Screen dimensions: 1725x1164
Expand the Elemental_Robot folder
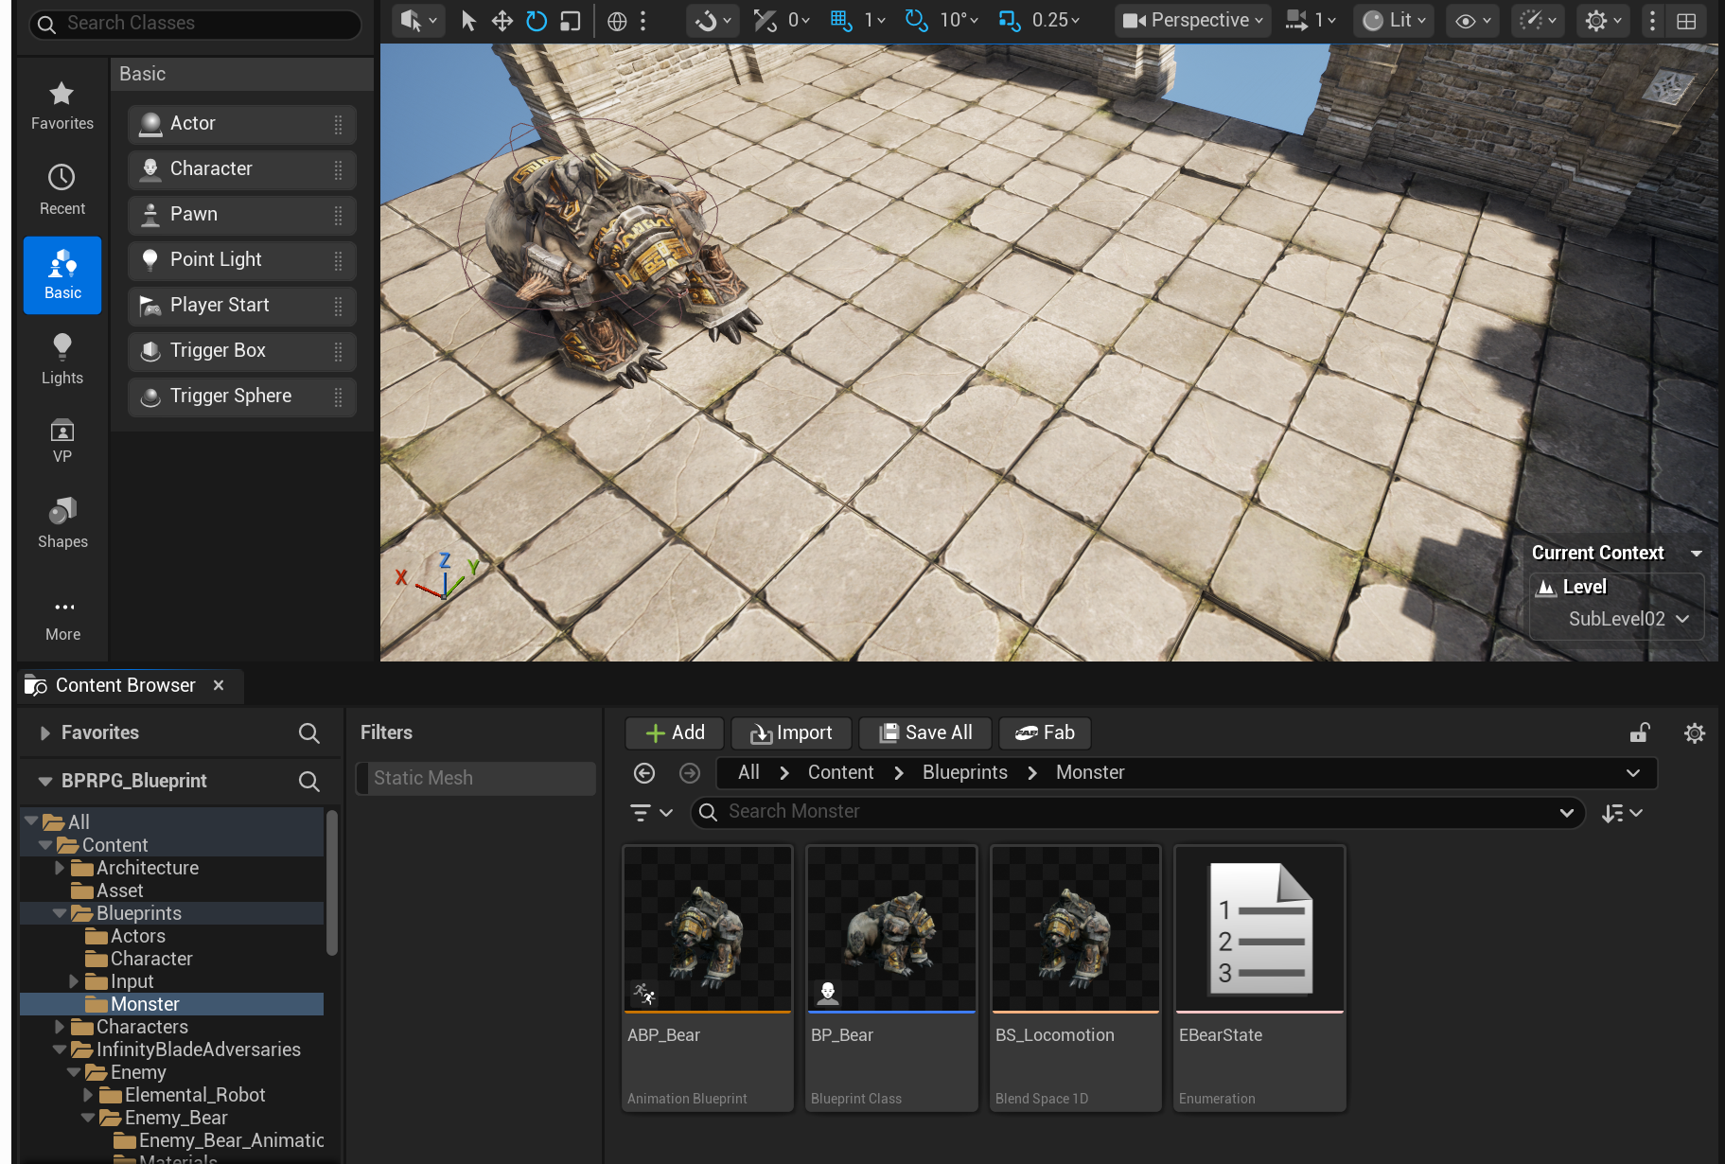(x=88, y=1095)
